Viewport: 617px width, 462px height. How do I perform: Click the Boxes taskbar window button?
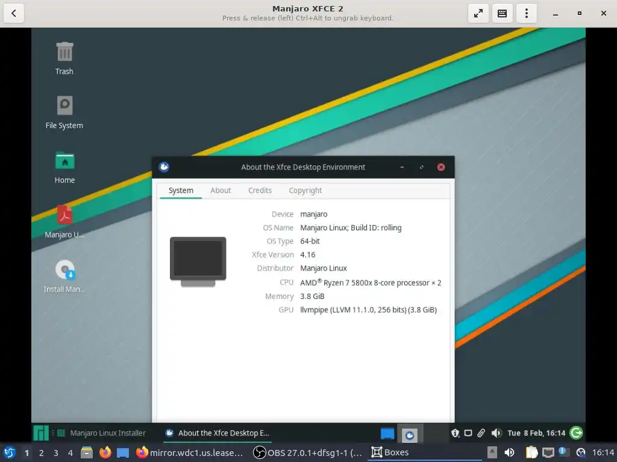pos(424,452)
